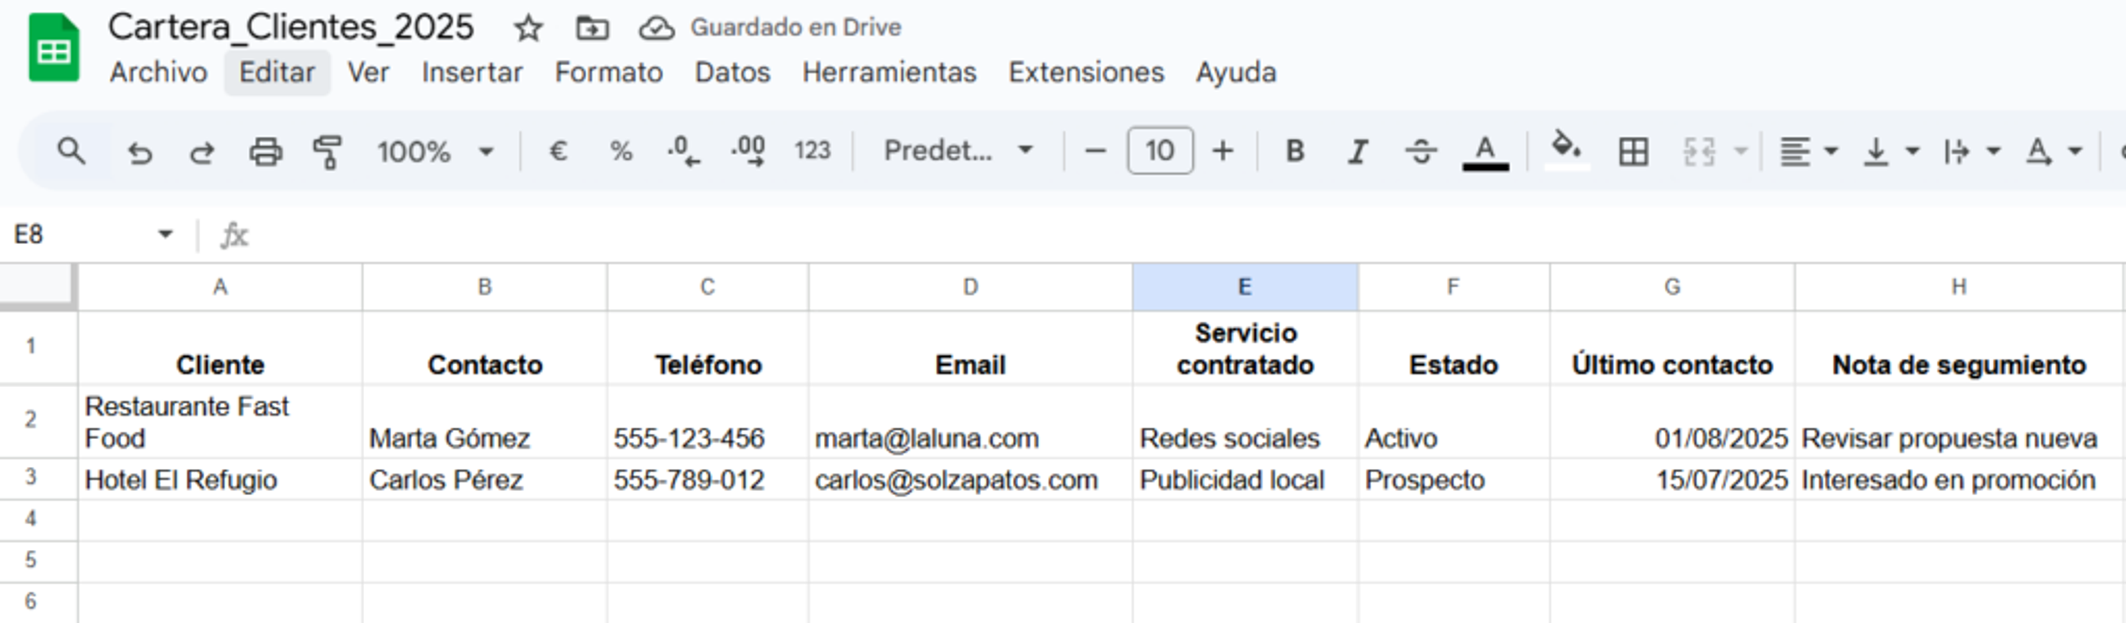The height and width of the screenshot is (623, 2126).
Task: Toggle italic formatting
Action: pyautogui.click(x=1358, y=151)
